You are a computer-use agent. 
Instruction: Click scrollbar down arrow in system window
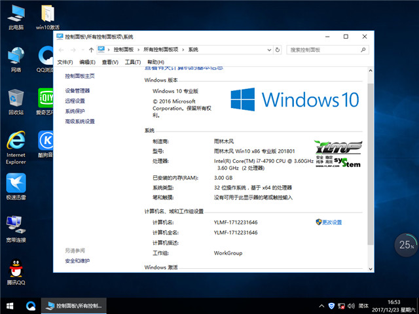pos(371,269)
